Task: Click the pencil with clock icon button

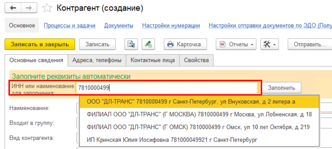Action: pos(148,44)
